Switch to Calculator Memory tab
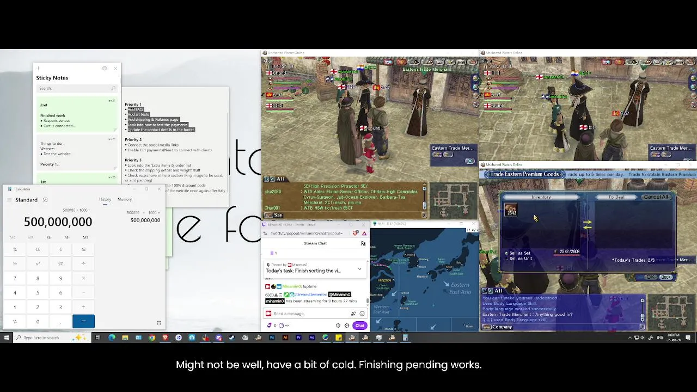697x392 pixels. (x=124, y=199)
